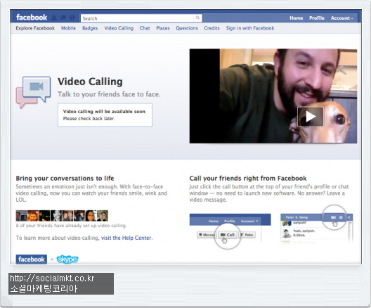Click the video camera chat bubble icon
The height and width of the screenshot is (308, 371).
coord(33,92)
